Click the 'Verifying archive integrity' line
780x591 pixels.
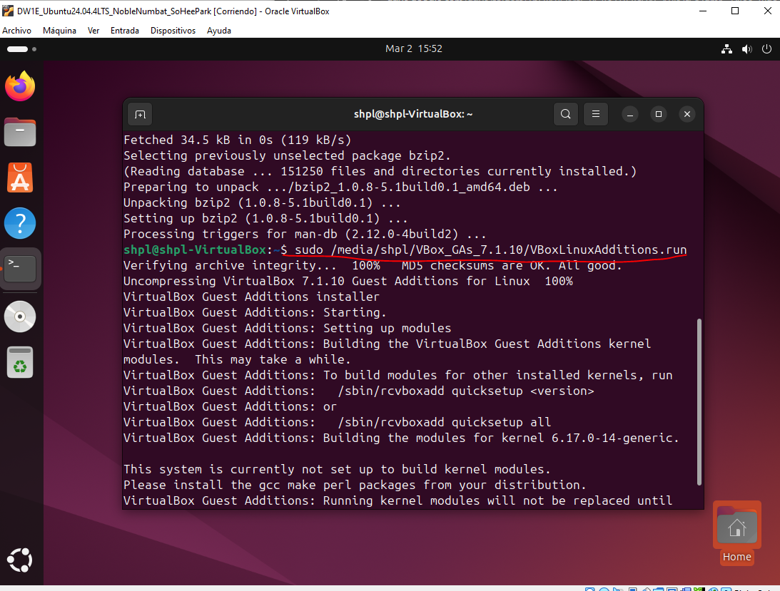coord(373,265)
